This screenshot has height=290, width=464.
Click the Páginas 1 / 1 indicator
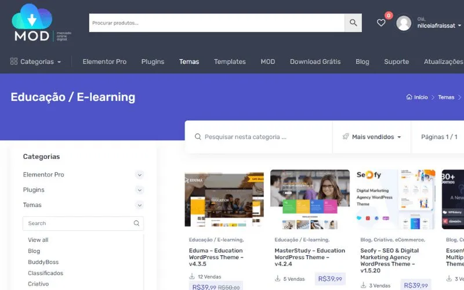point(439,137)
